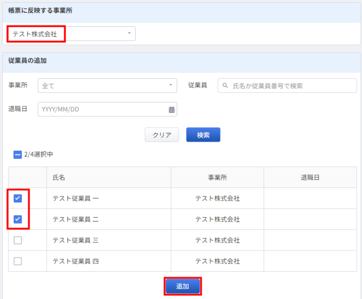The image size is (362, 299).
Task: Click the 事業所 column header in table
Action: (217, 178)
